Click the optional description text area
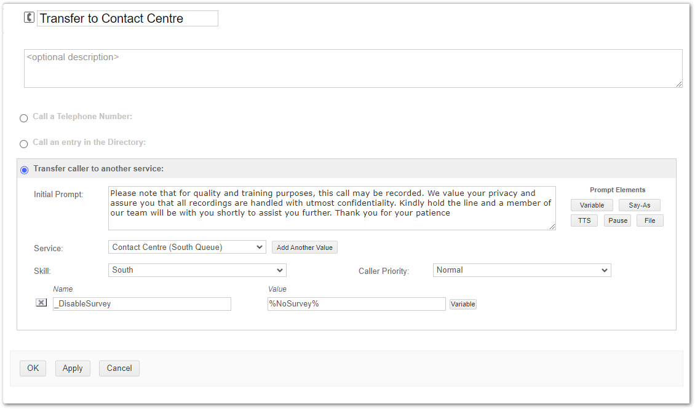This screenshot has width=695, height=409. click(353, 68)
